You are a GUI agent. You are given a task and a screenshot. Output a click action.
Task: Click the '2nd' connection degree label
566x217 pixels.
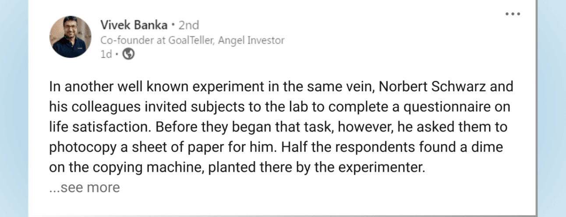point(188,24)
